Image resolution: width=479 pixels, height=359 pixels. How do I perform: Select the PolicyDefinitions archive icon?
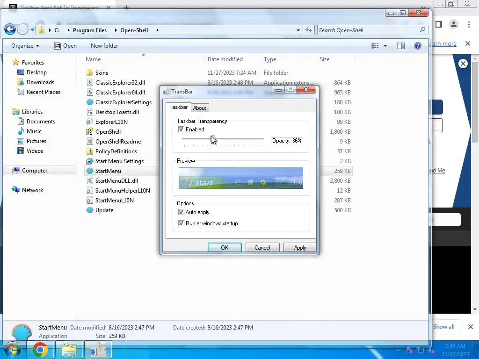pos(89,151)
